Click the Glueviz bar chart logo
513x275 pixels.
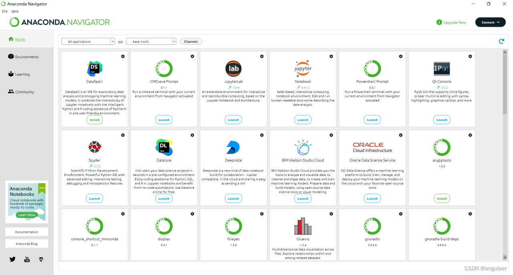click(303, 226)
